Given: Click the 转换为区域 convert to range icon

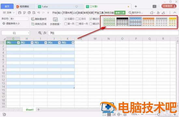Looking at the screenshot, I should click(33, 24).
